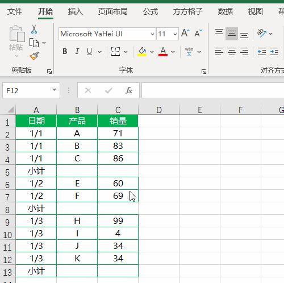Open clipboard dialog launcher

click(x=49, y=72)
